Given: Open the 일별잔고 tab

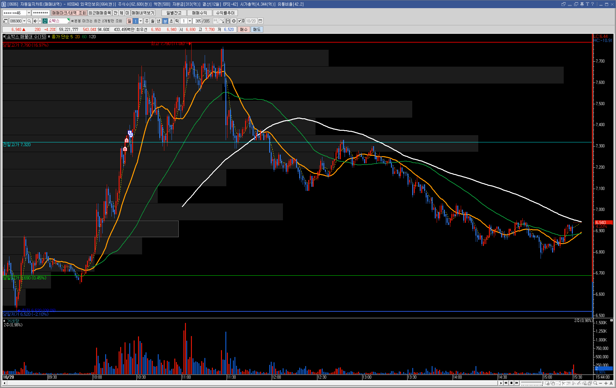Looking at the screenshot, I should 174,13.
